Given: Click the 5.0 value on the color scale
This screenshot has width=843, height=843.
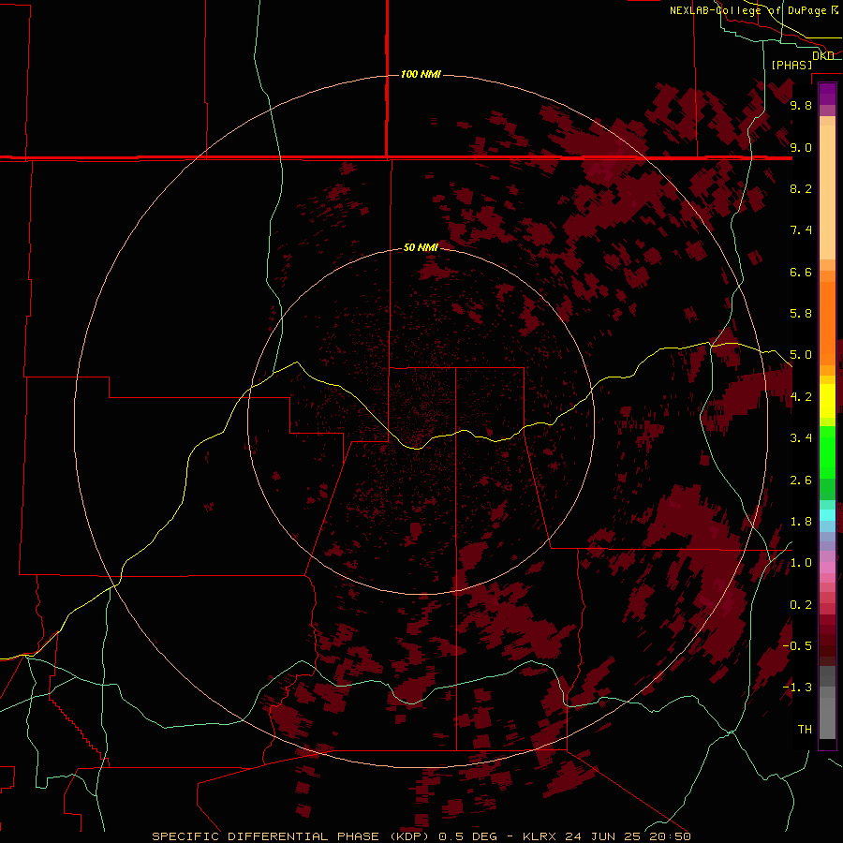Looking at the screenshot, I should click(801, 355).
